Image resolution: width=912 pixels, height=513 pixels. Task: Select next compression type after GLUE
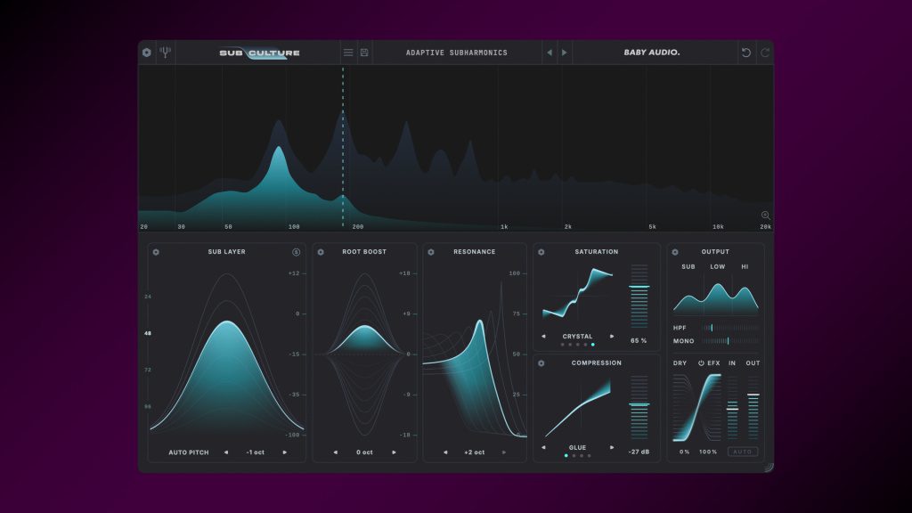(611, 447)
